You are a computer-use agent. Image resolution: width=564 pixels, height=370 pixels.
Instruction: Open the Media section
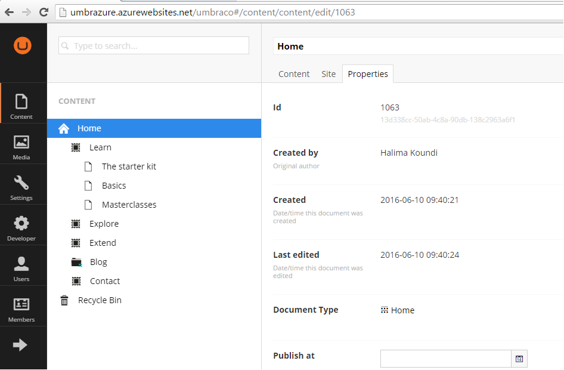coord(21,147)
